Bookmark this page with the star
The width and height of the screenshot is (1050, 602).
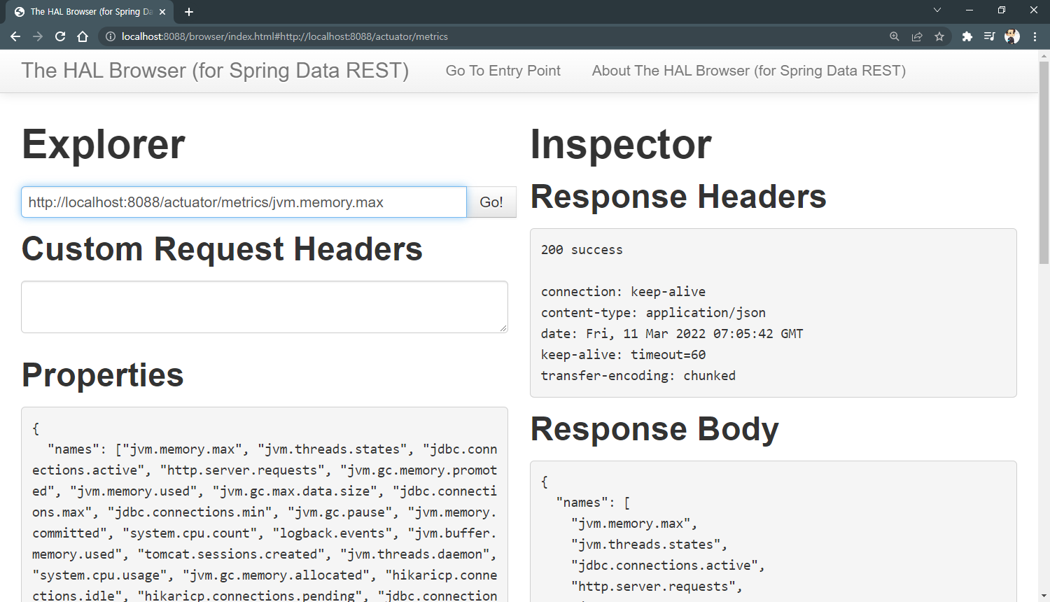[x=939, y=36]
